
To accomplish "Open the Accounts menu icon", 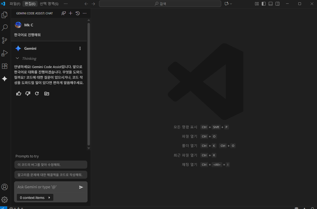I will pyautogui.click(x=5, y=187).
